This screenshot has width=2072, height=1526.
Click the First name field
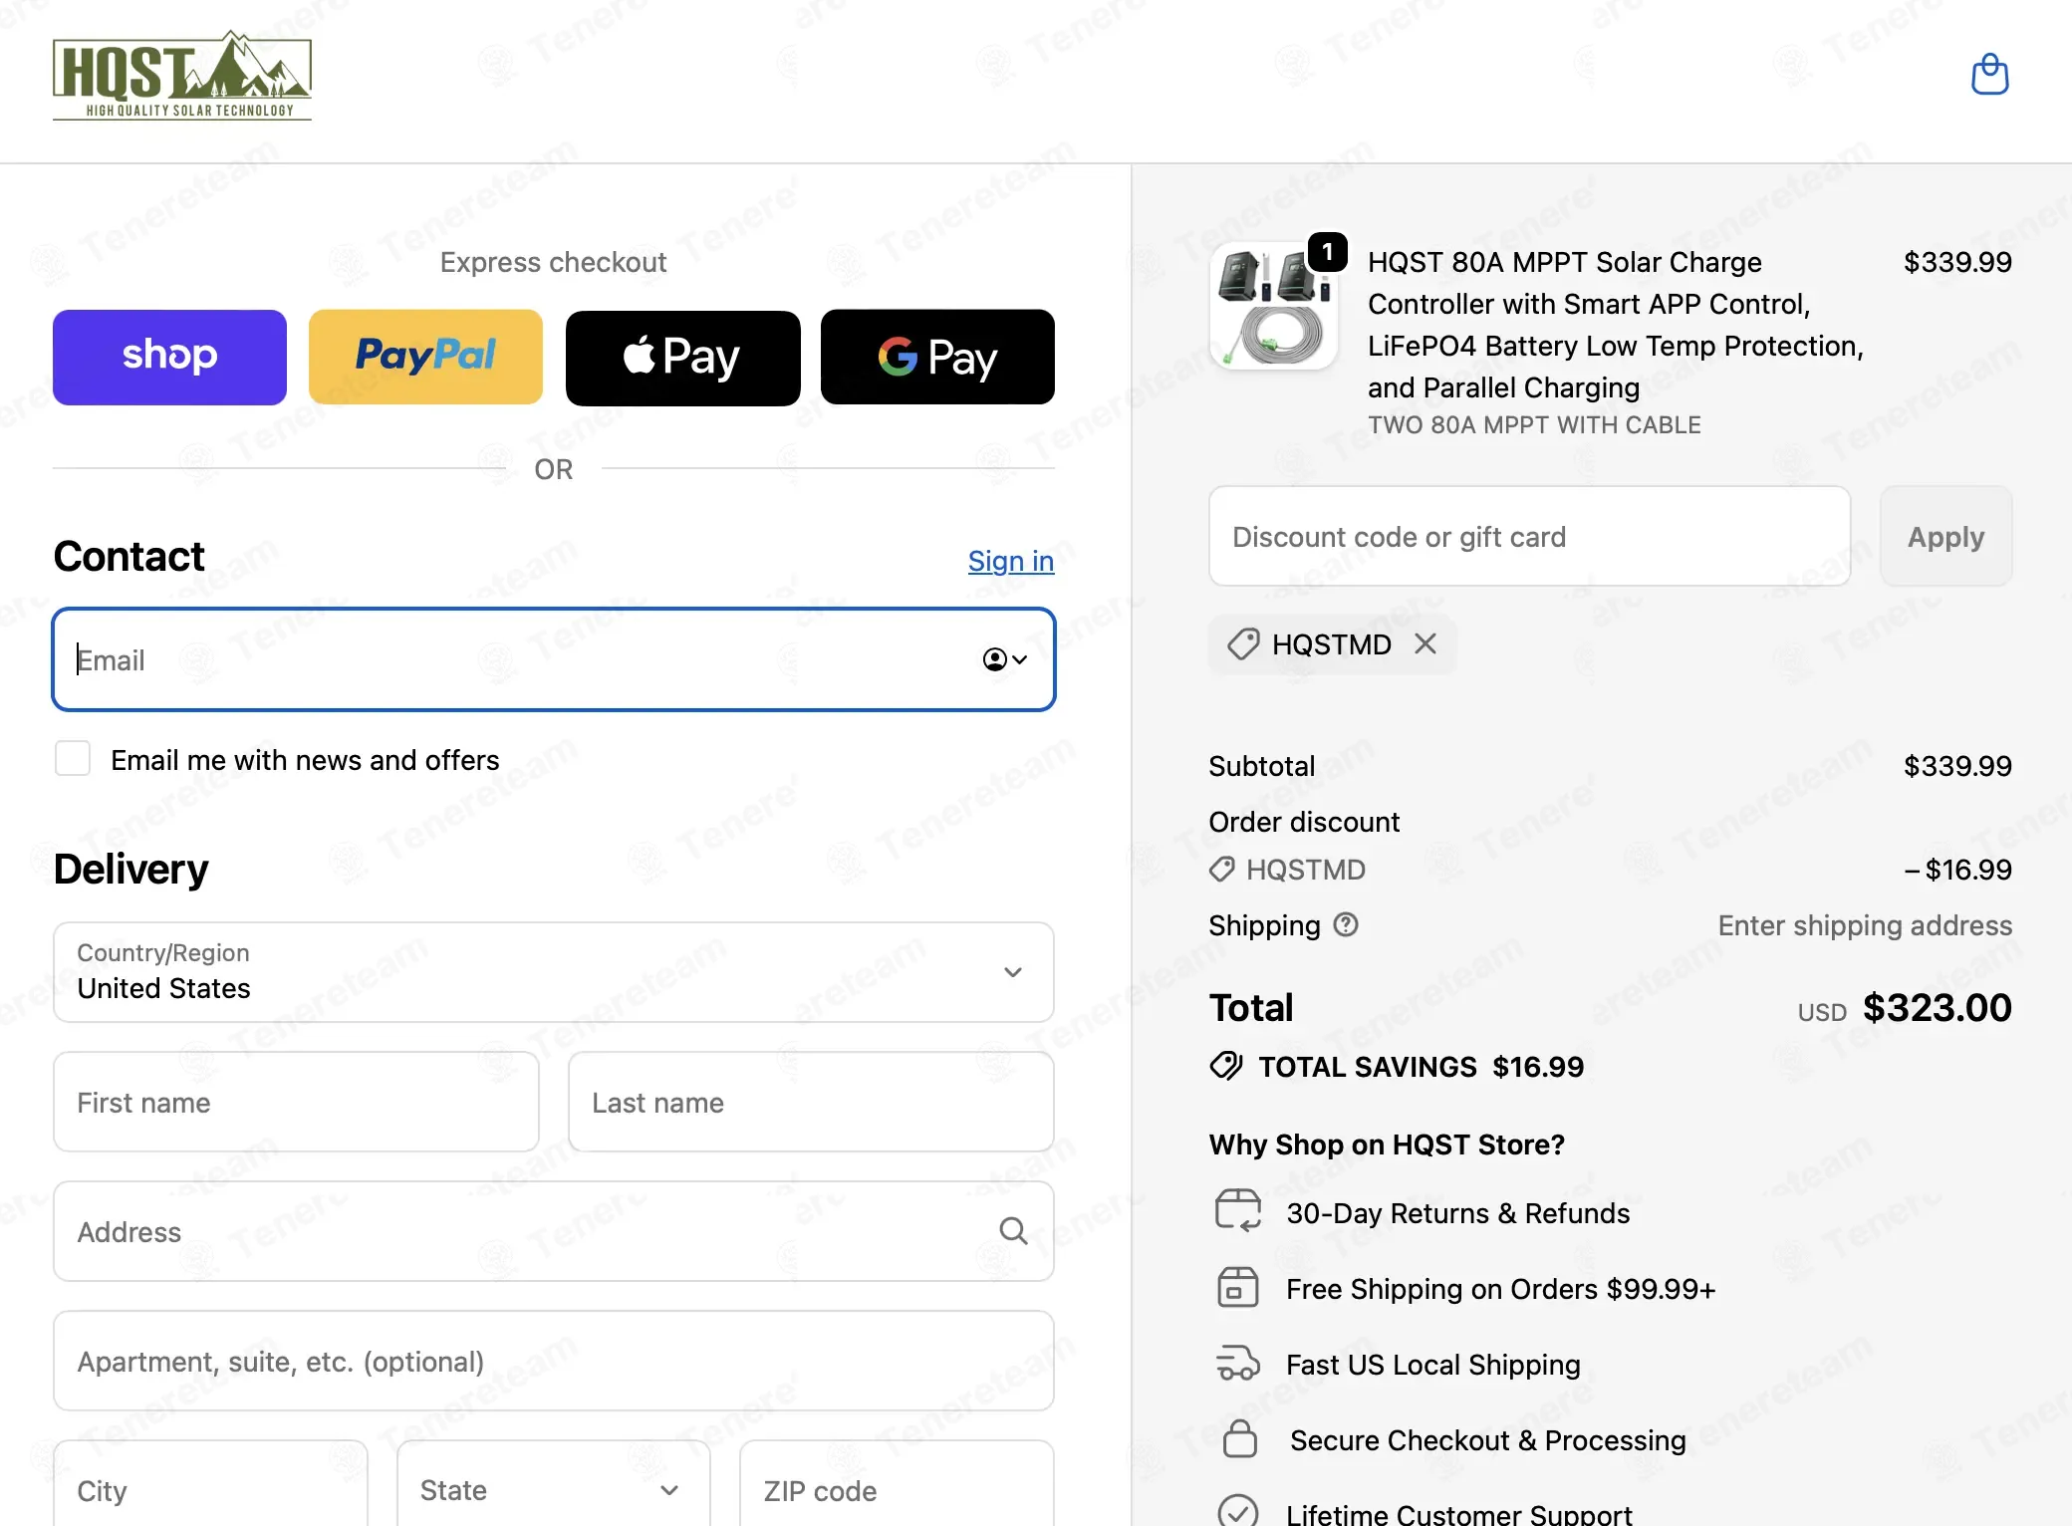(296, 1102)
